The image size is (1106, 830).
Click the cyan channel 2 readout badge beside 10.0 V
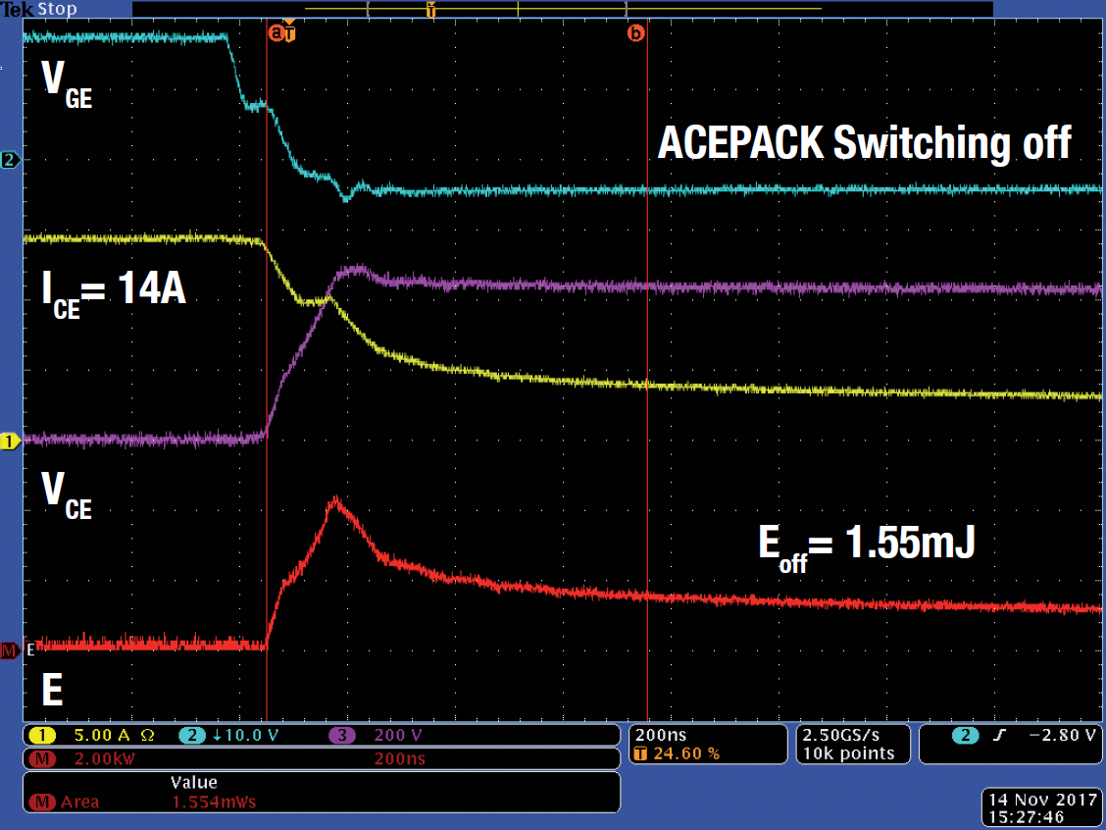tap(192, 736)
